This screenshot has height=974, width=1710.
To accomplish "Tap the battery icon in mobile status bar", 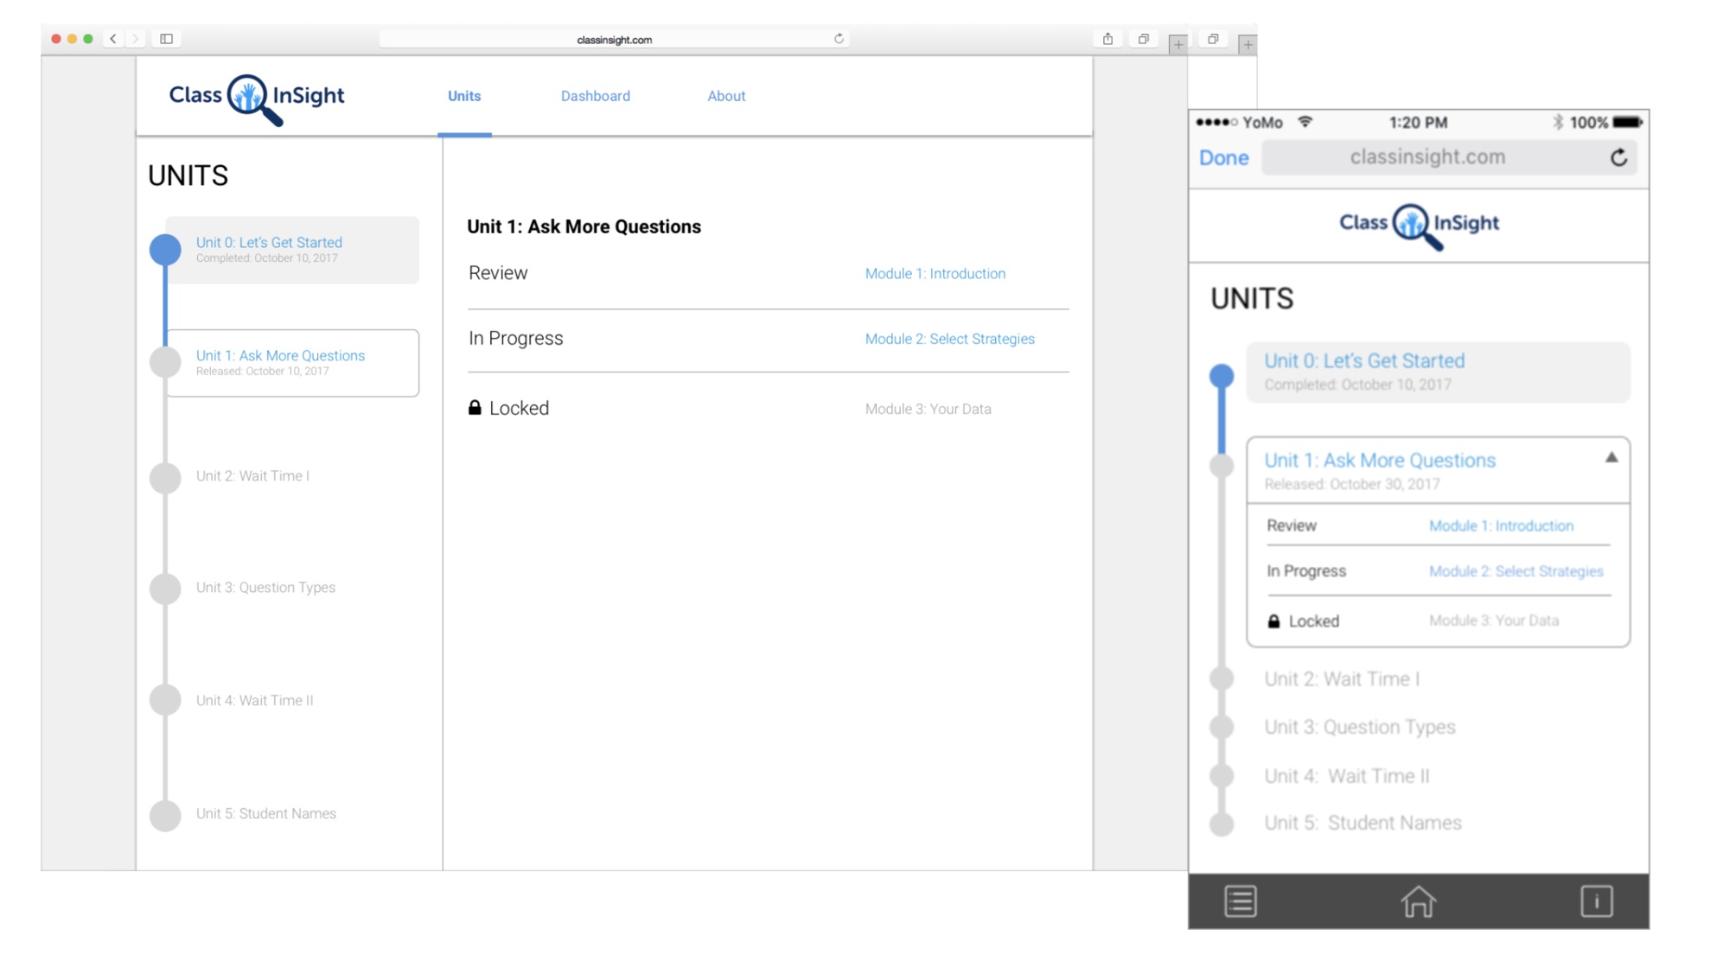I will [x=1628, y=123].
